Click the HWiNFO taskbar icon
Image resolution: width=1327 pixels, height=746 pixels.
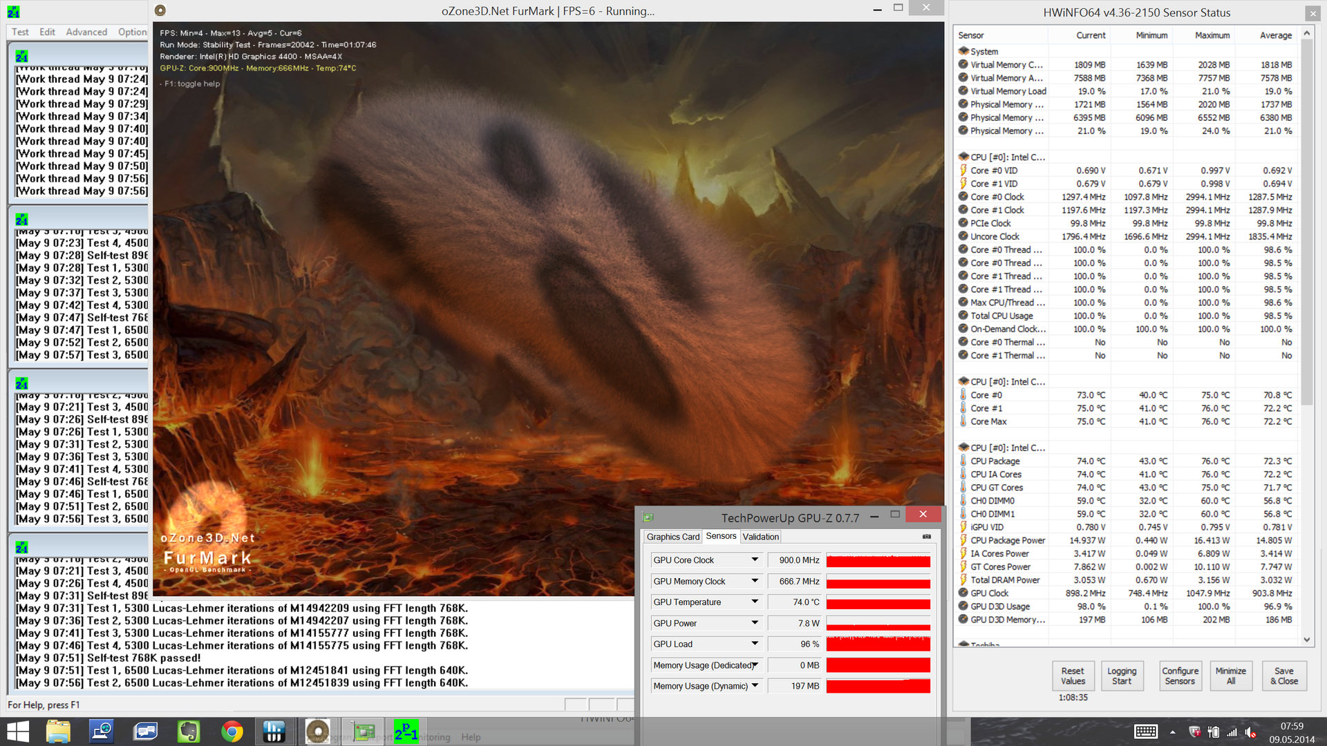coord(274,731)
